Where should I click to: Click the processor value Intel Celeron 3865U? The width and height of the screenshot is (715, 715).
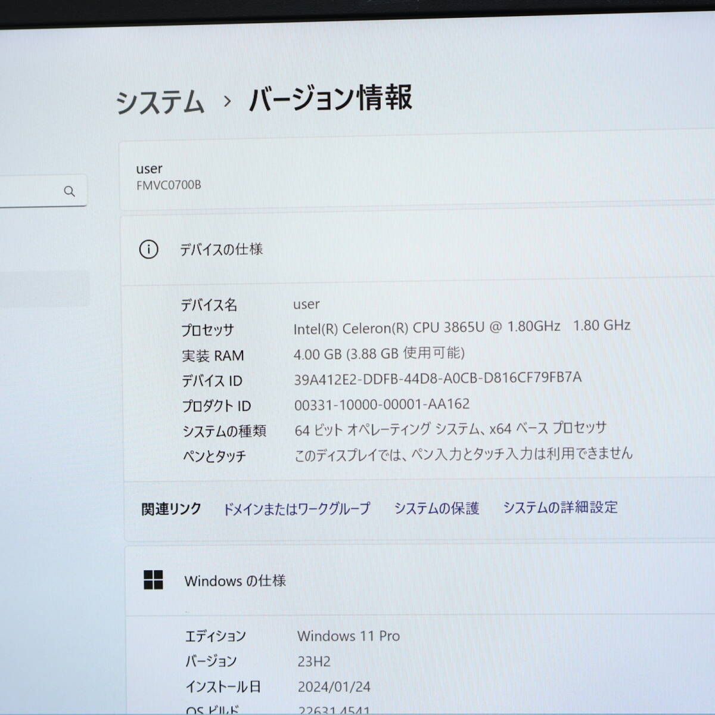[x=462, y=327]
